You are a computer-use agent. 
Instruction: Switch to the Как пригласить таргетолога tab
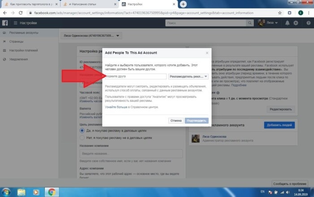point(30,4)
